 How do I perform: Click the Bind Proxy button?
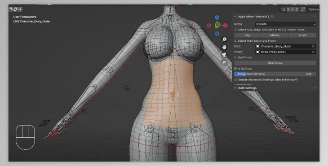point(275,63)
